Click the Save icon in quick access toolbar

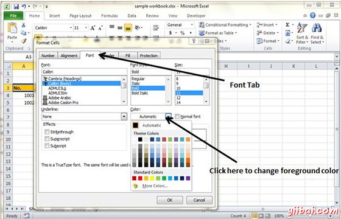[16, 7]
